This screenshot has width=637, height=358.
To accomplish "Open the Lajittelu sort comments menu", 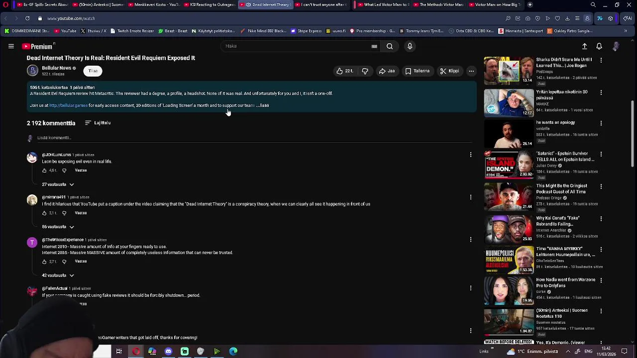I will [98, 123].
